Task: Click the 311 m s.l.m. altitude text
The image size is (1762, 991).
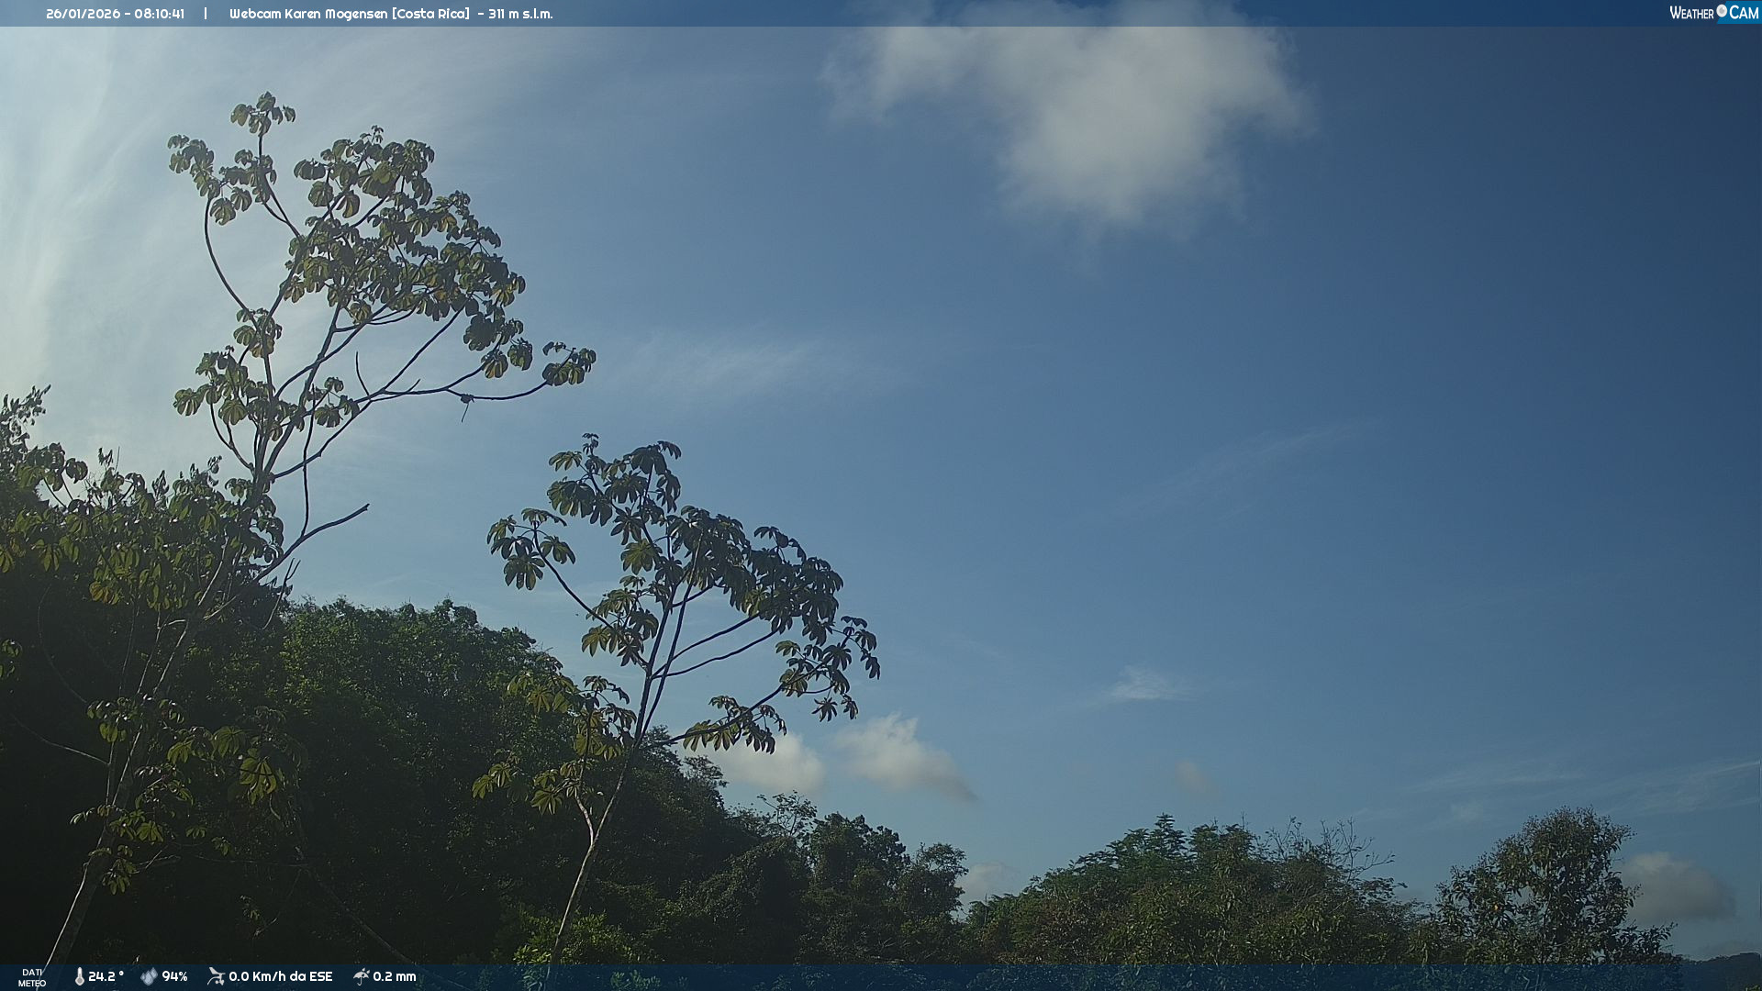Action: tap(520, 14)
